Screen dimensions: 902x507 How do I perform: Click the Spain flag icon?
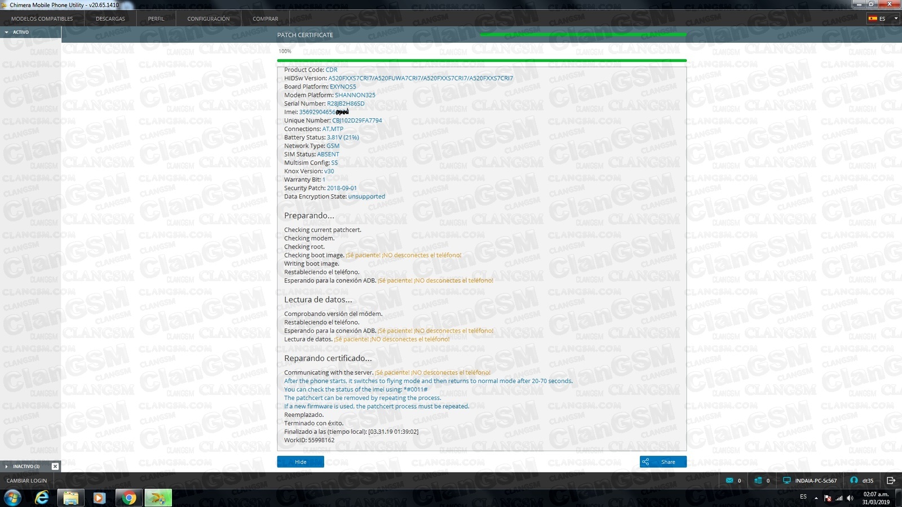[873, 19]
